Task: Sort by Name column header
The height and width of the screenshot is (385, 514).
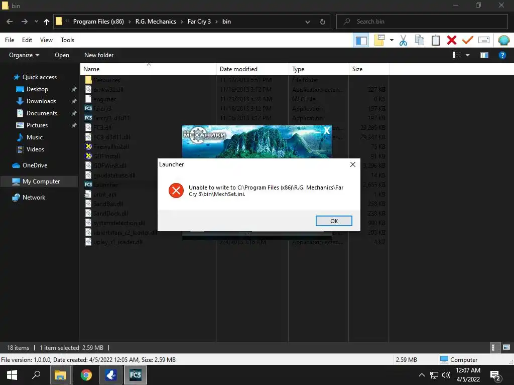Action: (x=148, y=69)
